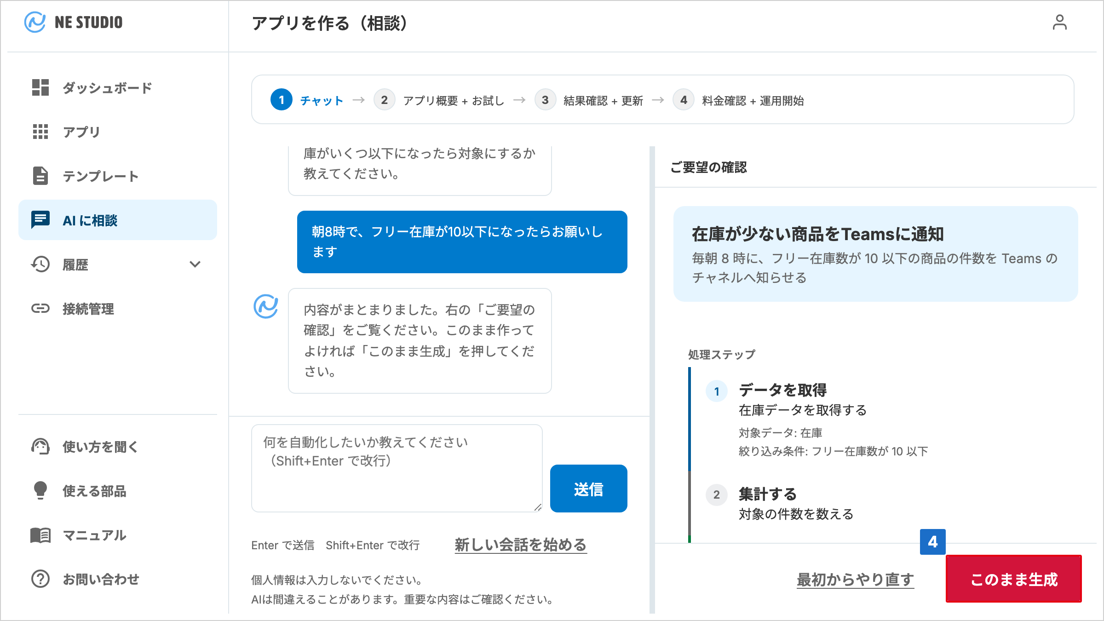Open ダッシュボード menu item
1104x621 pixels.
pos(118,87)
